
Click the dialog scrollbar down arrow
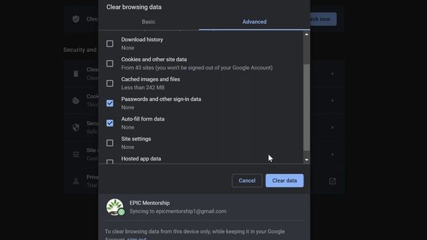tap(307, 160)
